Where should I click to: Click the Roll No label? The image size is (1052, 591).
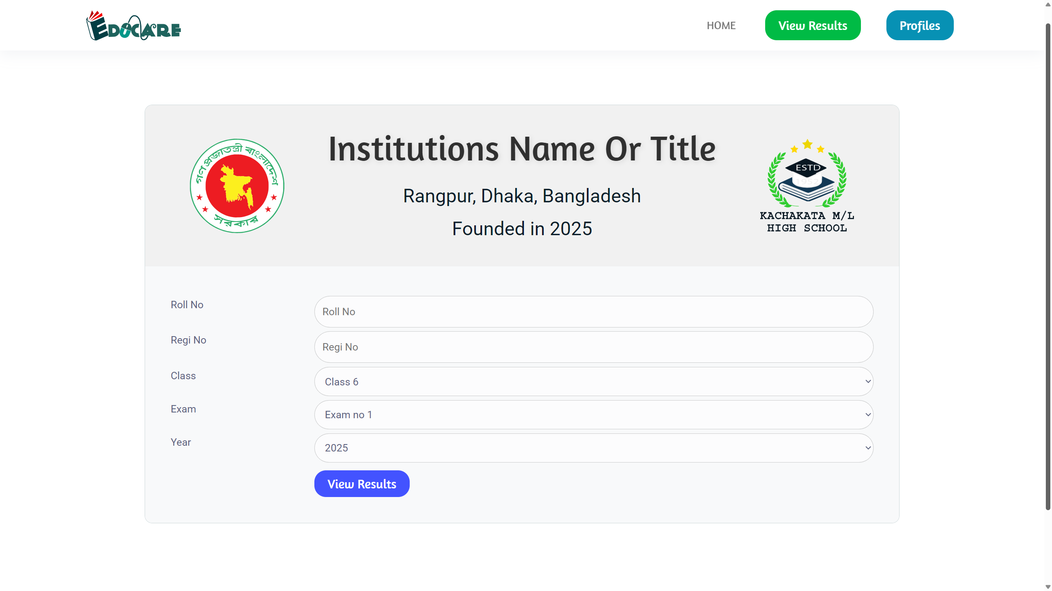(x=187, y=305)
